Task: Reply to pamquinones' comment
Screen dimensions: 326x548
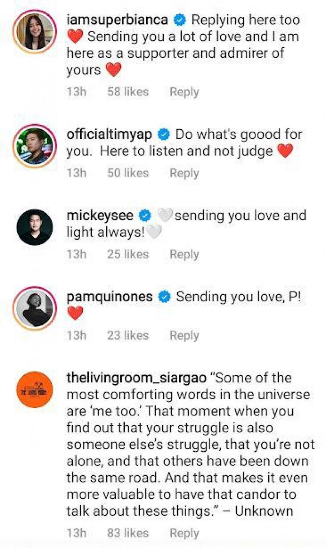Action: [184, 336]
